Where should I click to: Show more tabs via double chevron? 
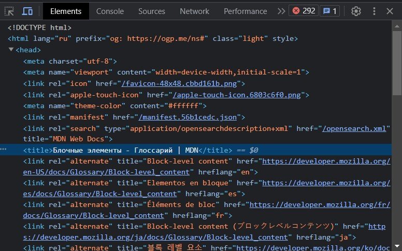click(281, 11)
